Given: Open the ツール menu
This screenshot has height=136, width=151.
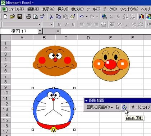Looking at the screenshot, I should pyautogui.click(x=93, y=9).
